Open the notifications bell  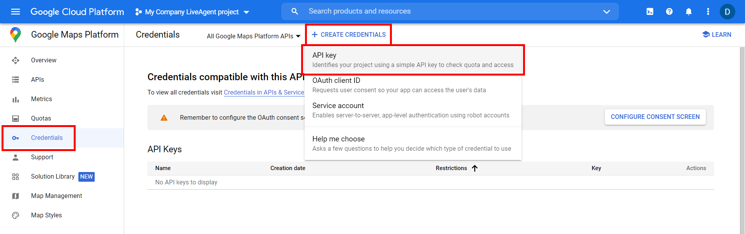689,12
